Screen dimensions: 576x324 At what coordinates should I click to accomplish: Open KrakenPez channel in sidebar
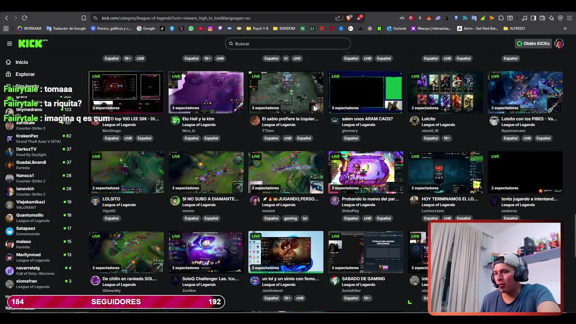pos(38,138)
